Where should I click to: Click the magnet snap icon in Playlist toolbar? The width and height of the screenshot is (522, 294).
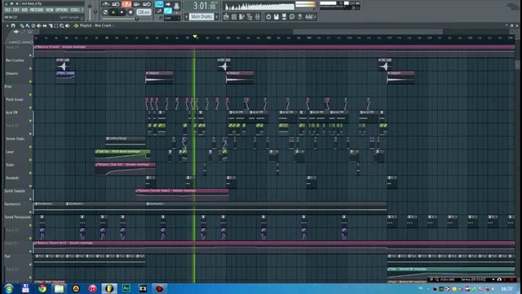tap(13, 25)
